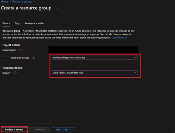
Task: Go to the Home breadcrumb link
Action: [x=4, y=1]
